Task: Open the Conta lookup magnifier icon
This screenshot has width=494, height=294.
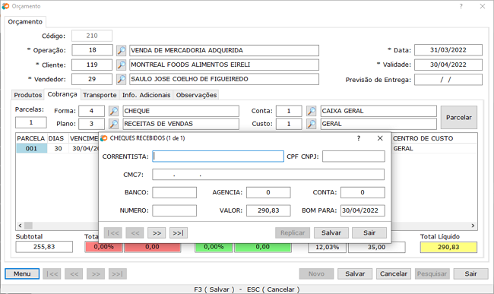Action: tap(311, 111)
